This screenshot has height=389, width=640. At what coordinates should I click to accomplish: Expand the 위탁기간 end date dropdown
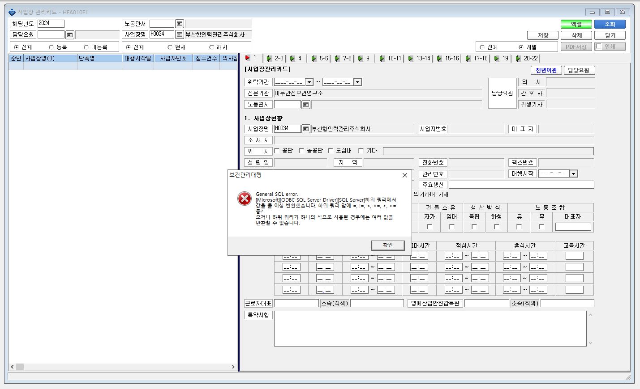[x=357, y=82]
